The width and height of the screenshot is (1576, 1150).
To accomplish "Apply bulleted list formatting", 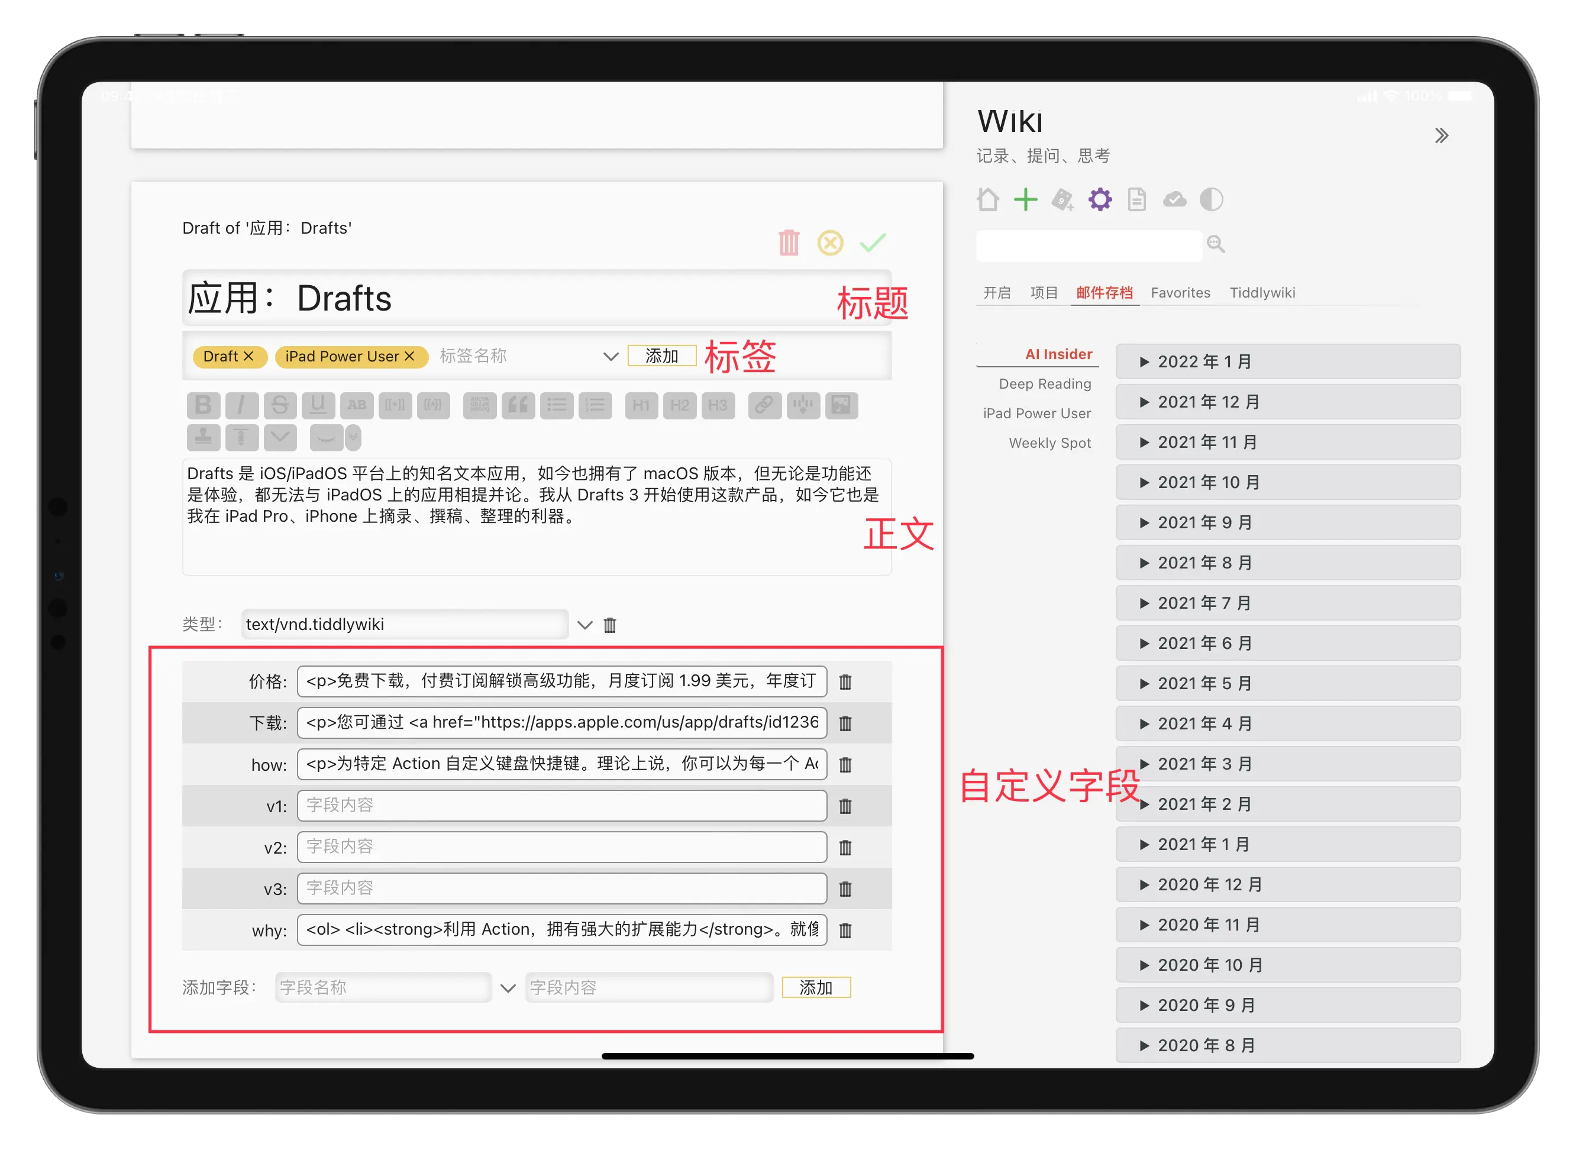I will point(556,405).
